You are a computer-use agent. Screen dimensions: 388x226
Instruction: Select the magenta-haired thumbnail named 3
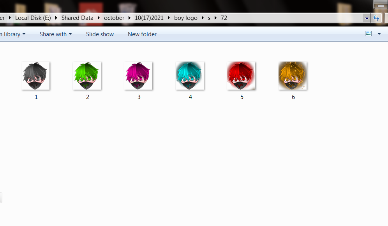pyautogui.click(x=138, y=76)
